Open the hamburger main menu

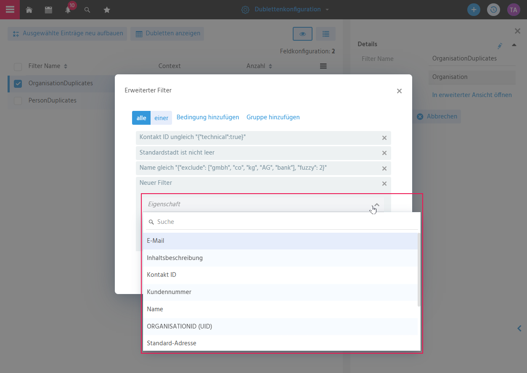coord(10,9)
